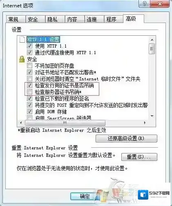
Task: Click the scroll-up arrow in settings list
Action: click(x=152, y=40)
